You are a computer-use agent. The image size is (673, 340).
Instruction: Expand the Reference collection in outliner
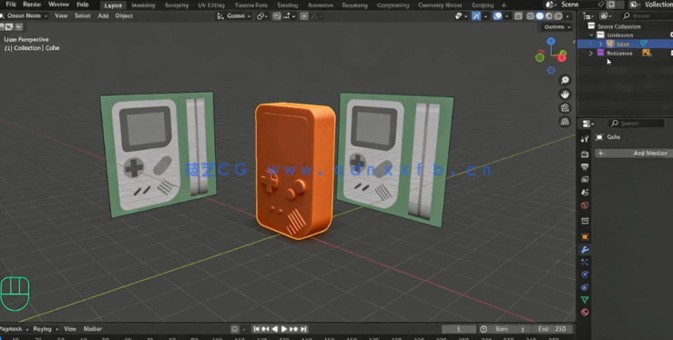pyautogui.click(x=591, y=53)
